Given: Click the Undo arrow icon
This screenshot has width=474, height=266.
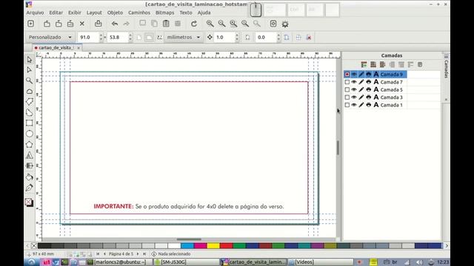Looking at the screenshot, I should click(115, 24).
